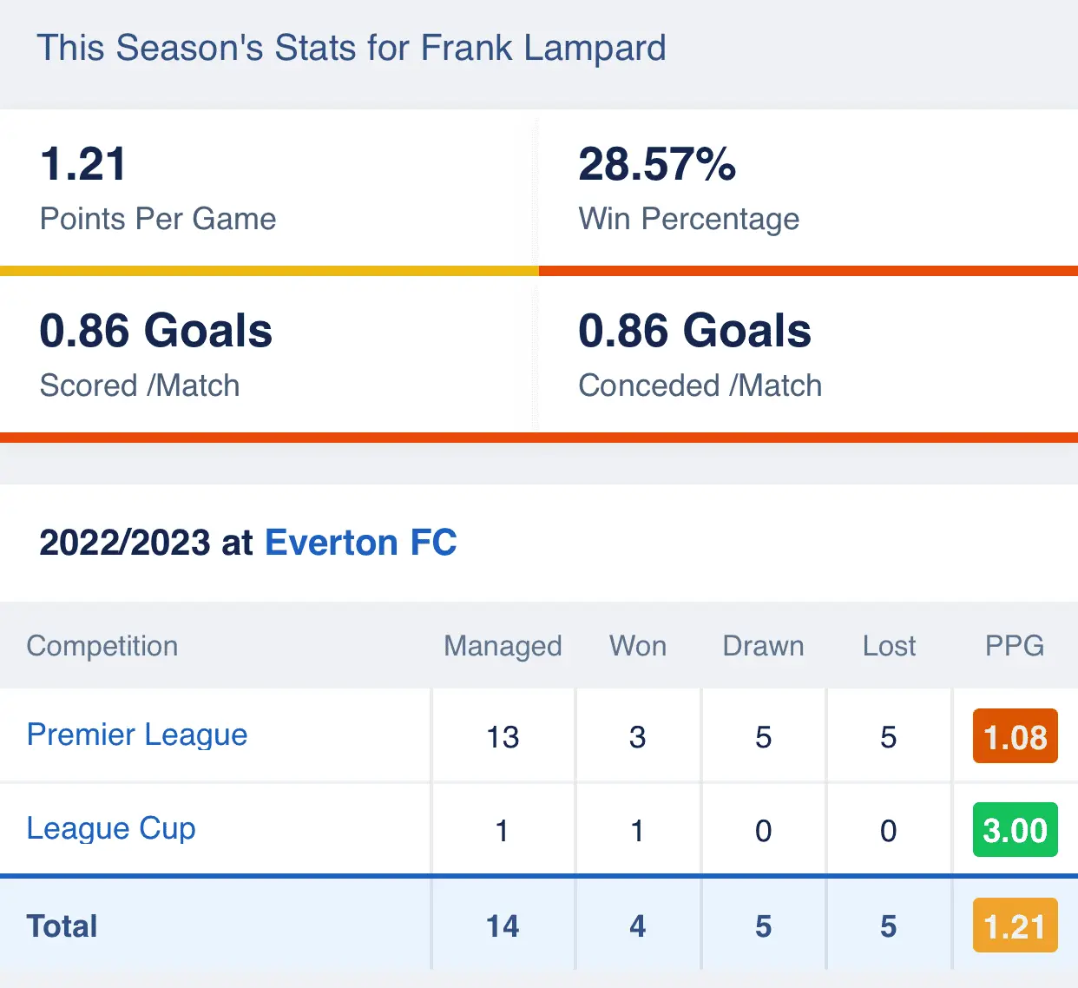The image size is (1078, 988).
Task: Click the green 3.00 PPG badge
Action: click(1015, 830)
